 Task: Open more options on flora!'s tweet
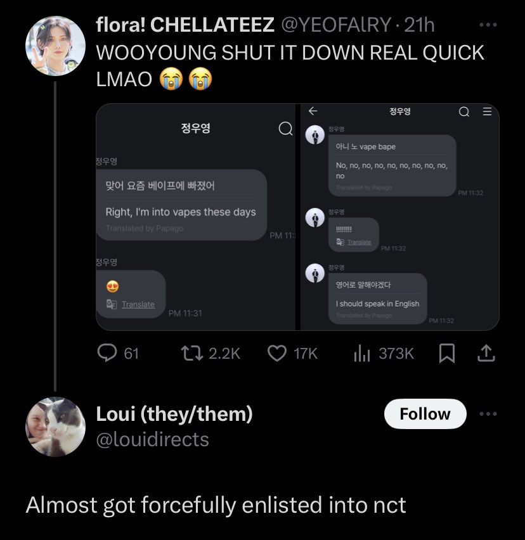(488, 25)
